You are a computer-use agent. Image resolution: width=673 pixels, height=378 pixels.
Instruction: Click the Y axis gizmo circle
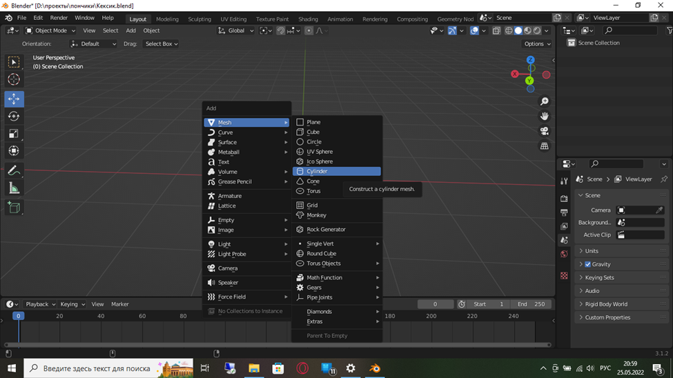[529, 81]
